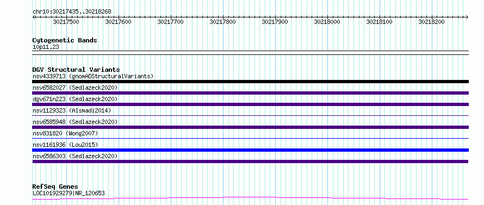The image size is (484, 205).
Task: Click ruler position 30218000
Action: coord(327,22)
